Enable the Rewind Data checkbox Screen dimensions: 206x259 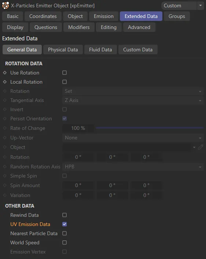(65, 215)
